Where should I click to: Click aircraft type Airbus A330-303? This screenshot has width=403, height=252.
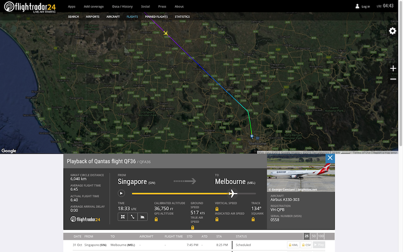[285, 199]
